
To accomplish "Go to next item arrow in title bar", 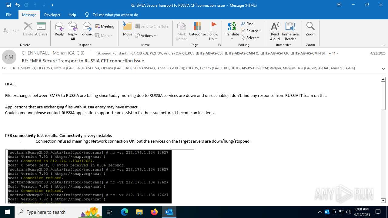I will (44, 5).
